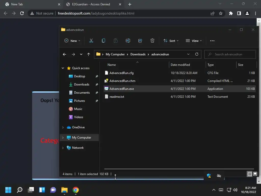Open Widgets from taskbar

click(42, 190)
